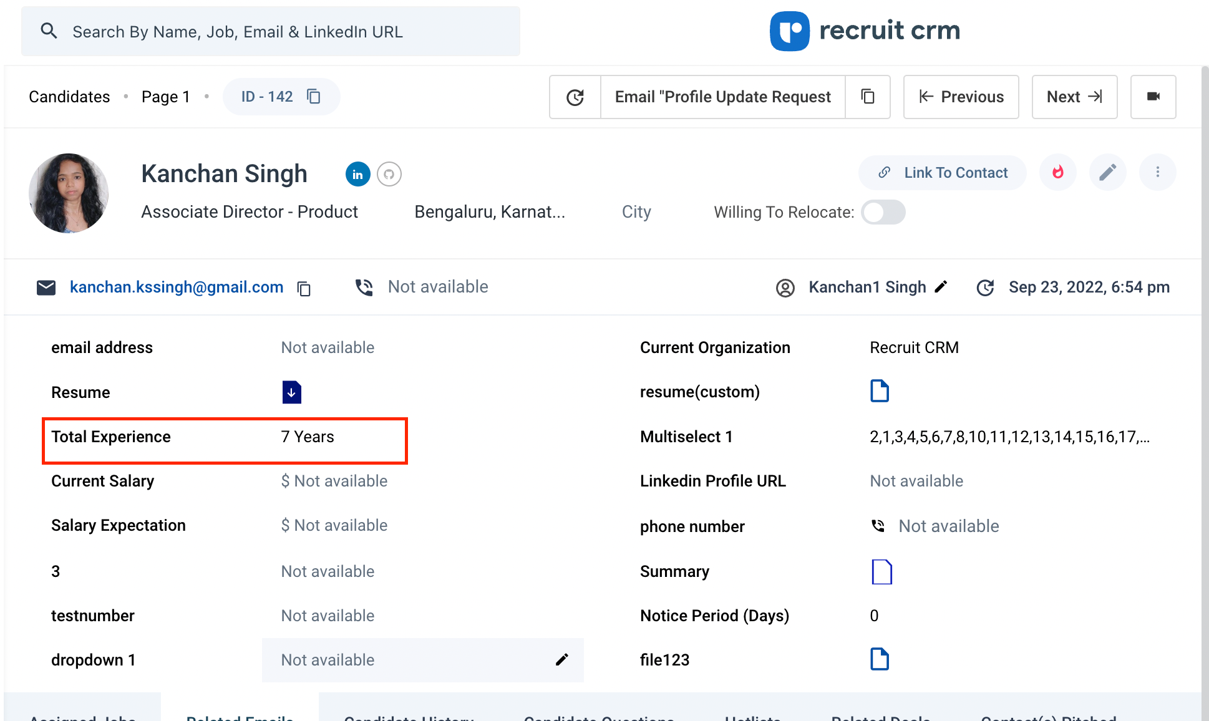Open the GitHub profile icon
The image size is (1209, 721).
pyautogui.click(x=389, y=174)
